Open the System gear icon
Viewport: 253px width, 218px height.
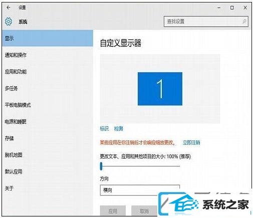point(9,21)
